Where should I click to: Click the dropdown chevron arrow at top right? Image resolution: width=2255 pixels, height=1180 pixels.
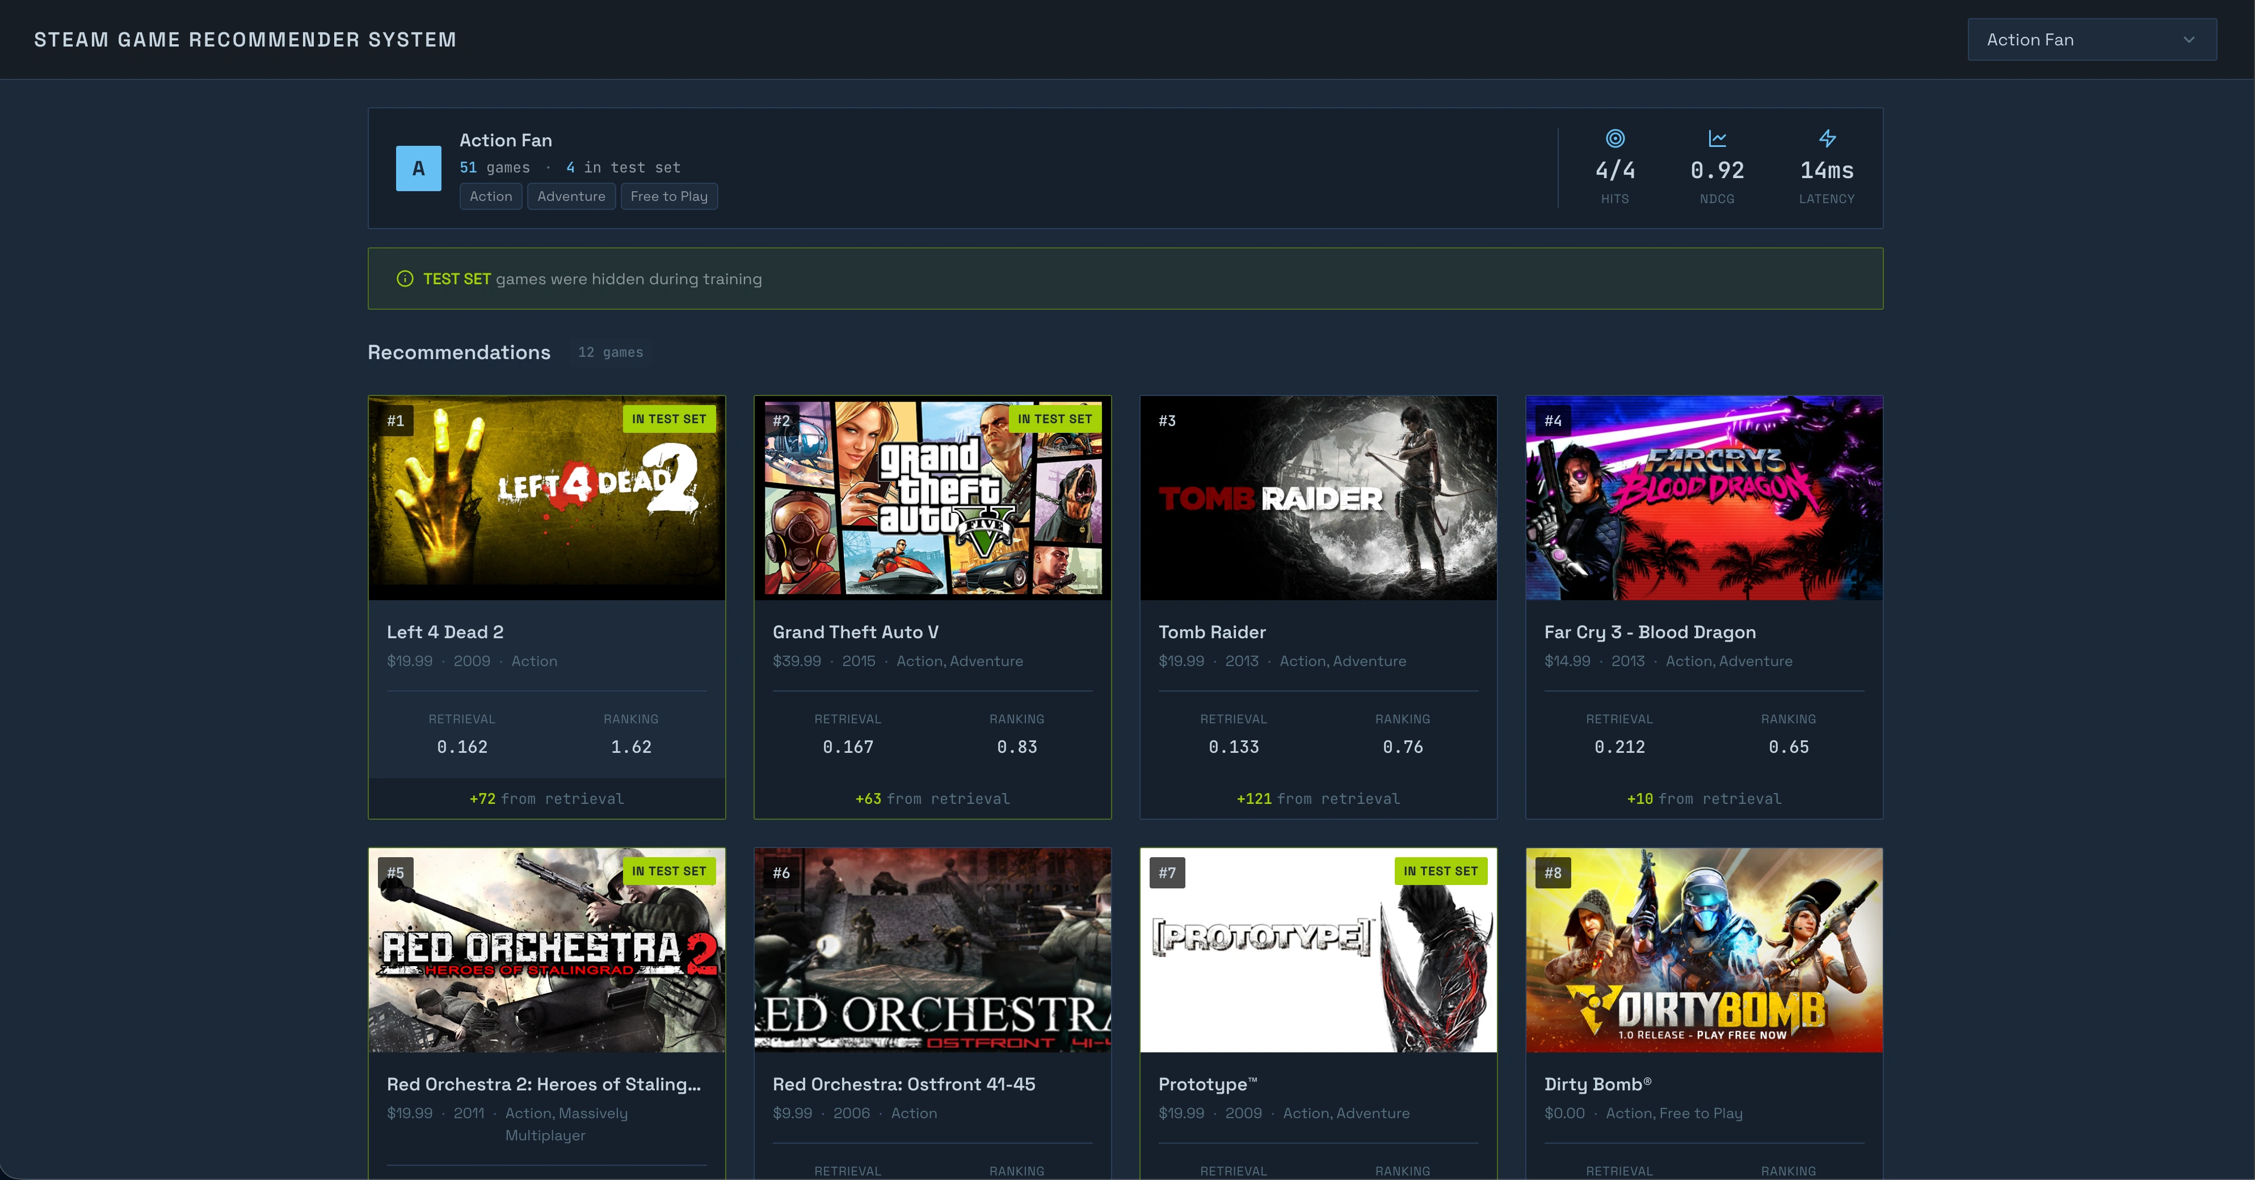click(2189, 39)
